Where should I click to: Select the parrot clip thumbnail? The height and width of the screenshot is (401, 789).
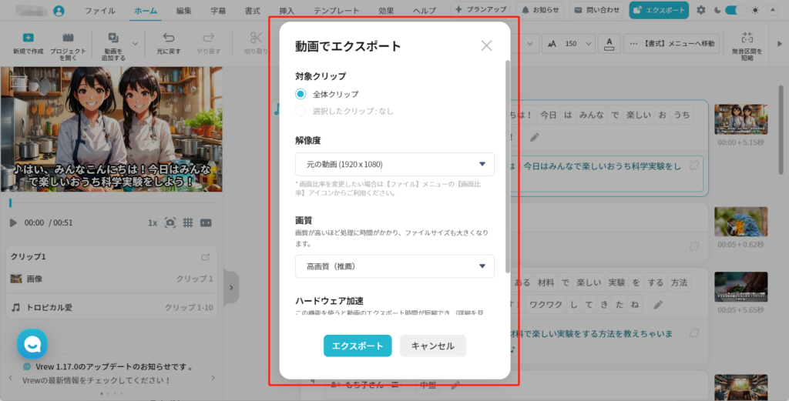[x=740, y=222]
